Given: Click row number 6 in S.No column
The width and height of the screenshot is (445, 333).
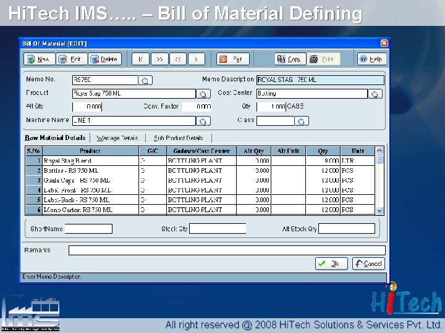Looking at the screenshot, I should (34, 210).
